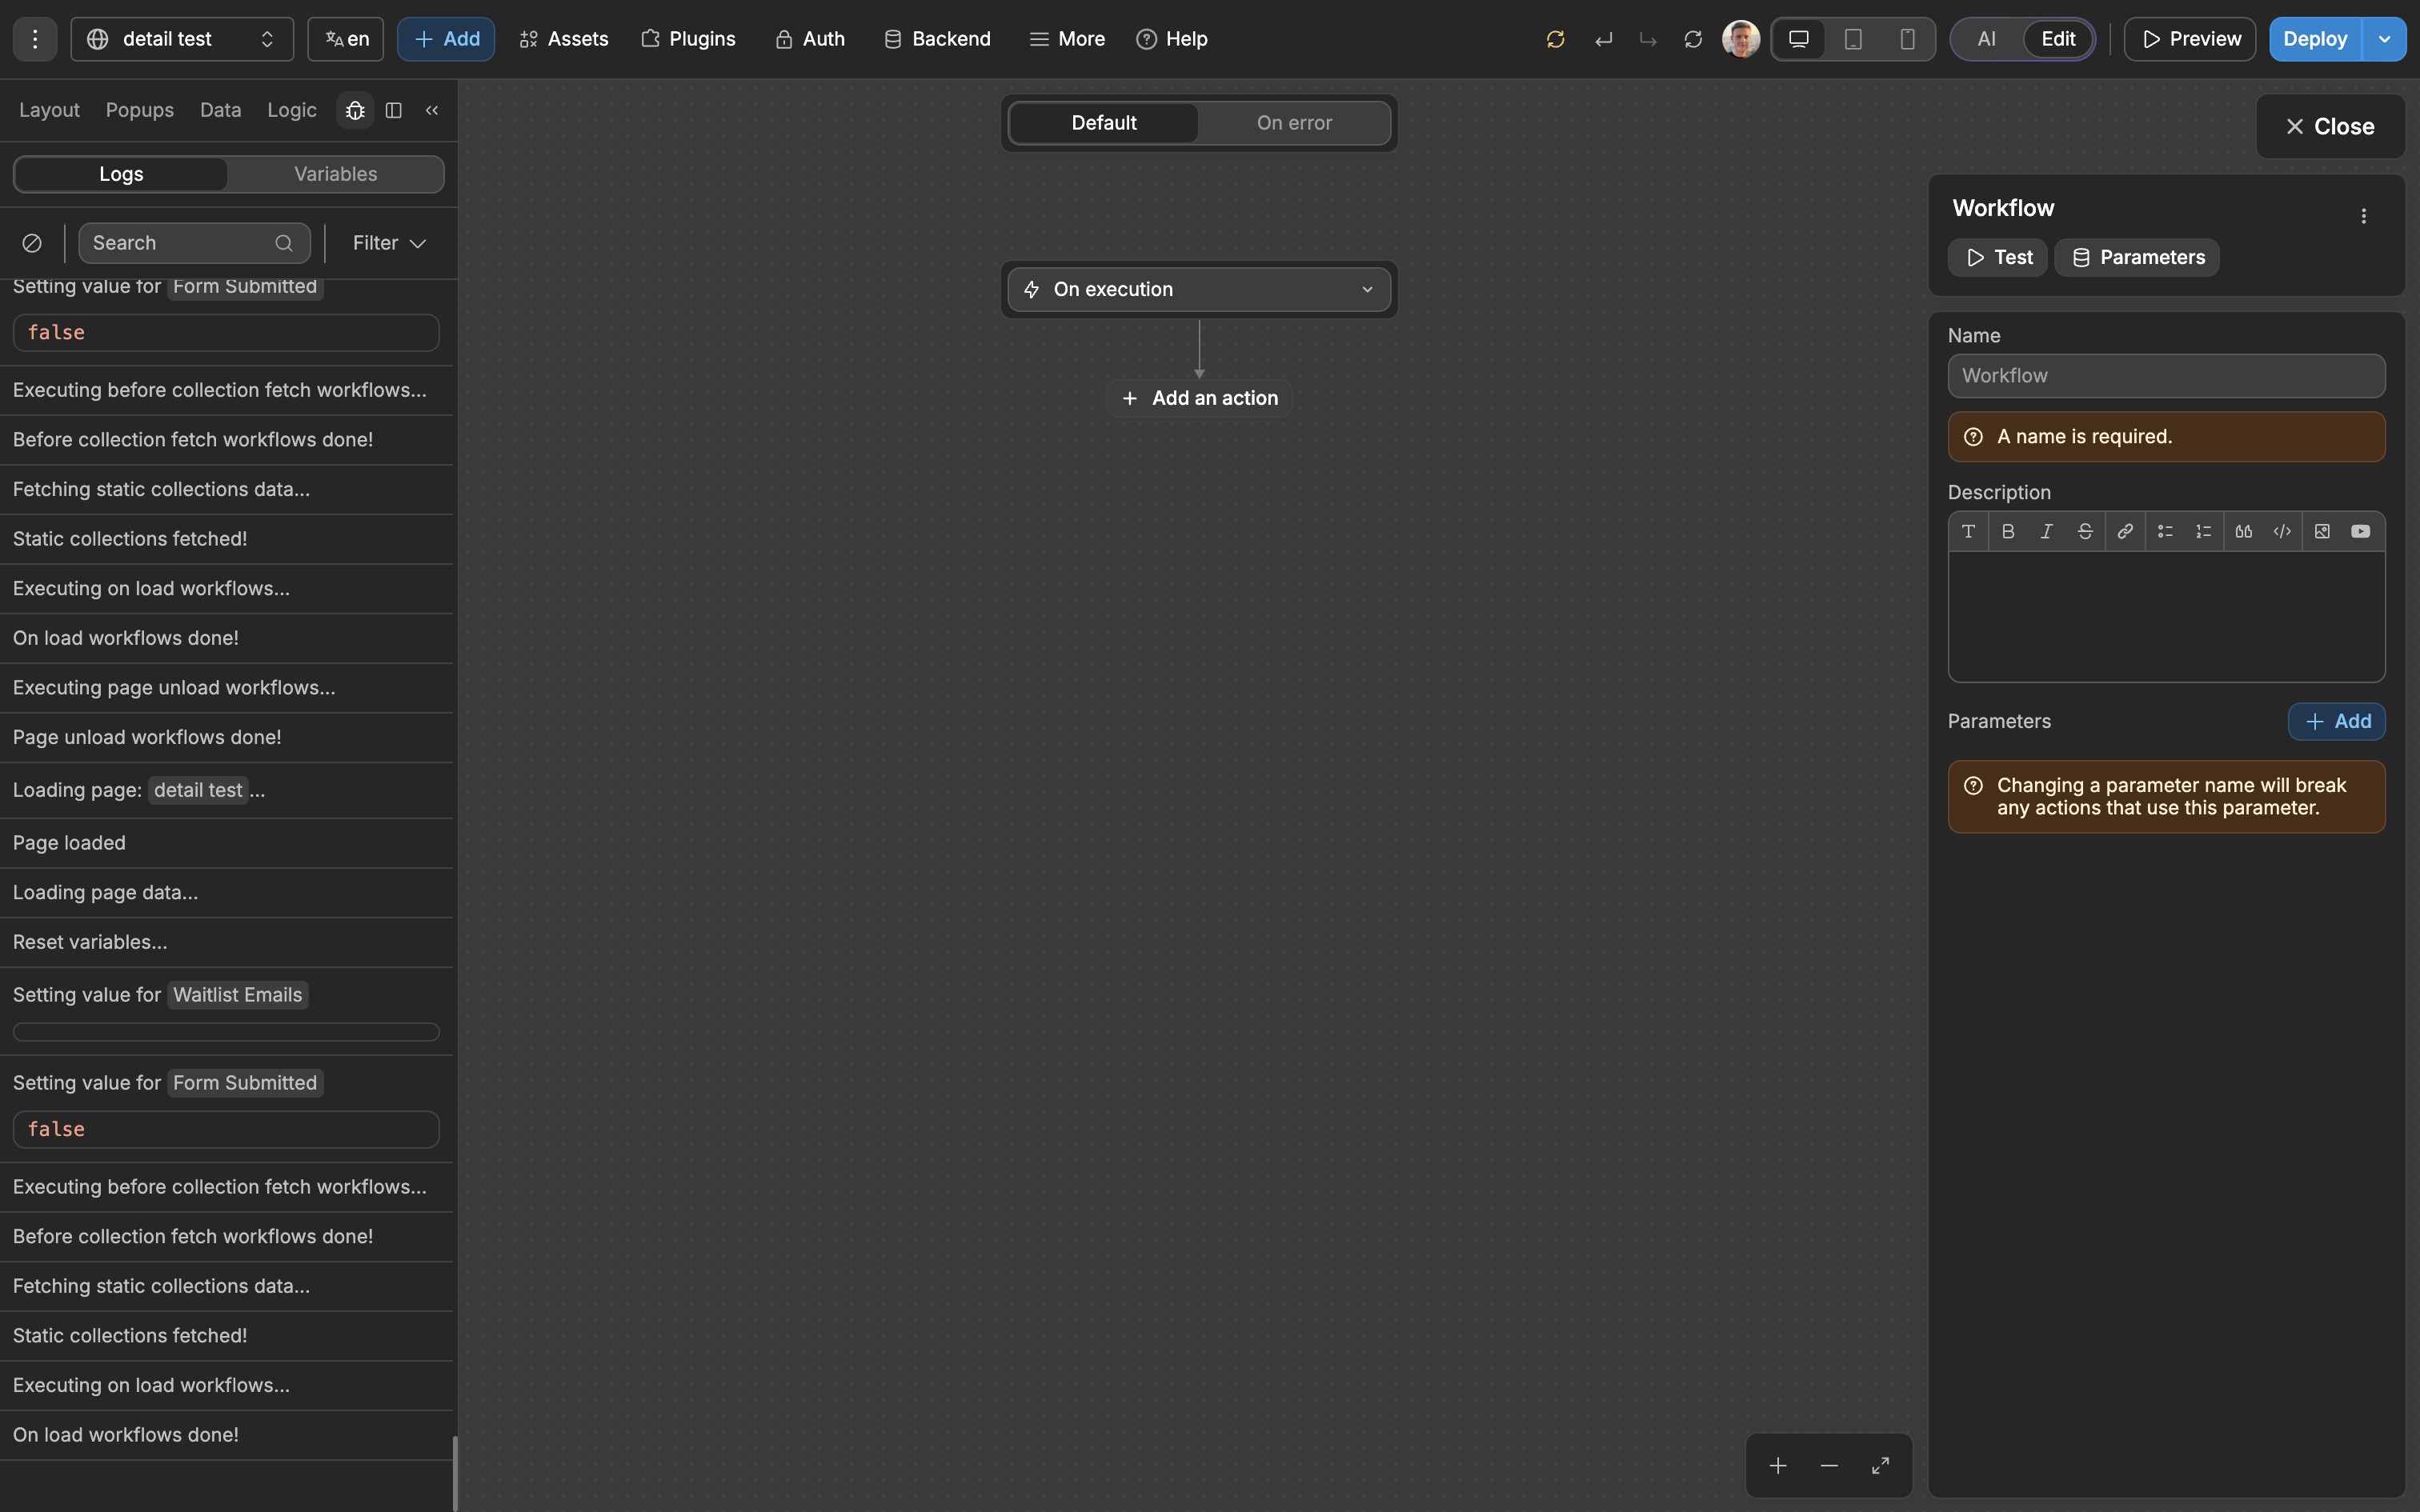
Task: Fit workflow canvas to screen
Action: pos(1880,1466)
